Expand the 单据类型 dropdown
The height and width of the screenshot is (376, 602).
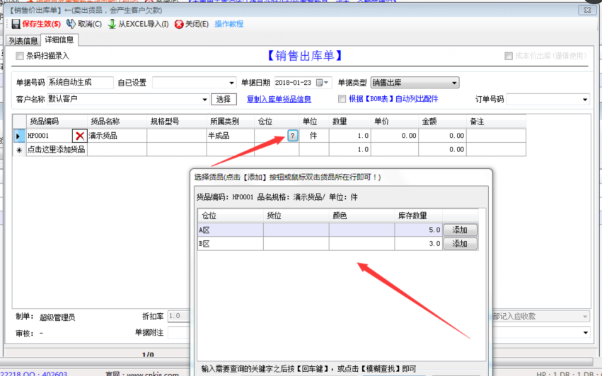pos(454,83)
